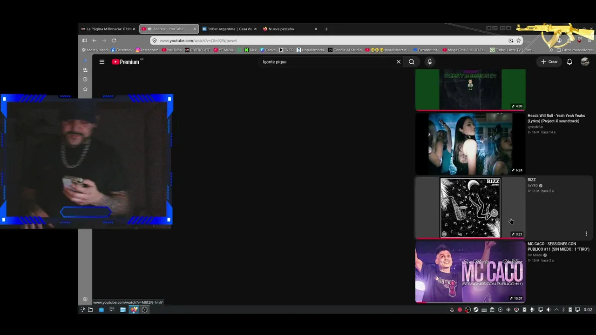The height and width of the screenshot is (335, 596).
Task: Open taskbar volume control
Action: 548,310
